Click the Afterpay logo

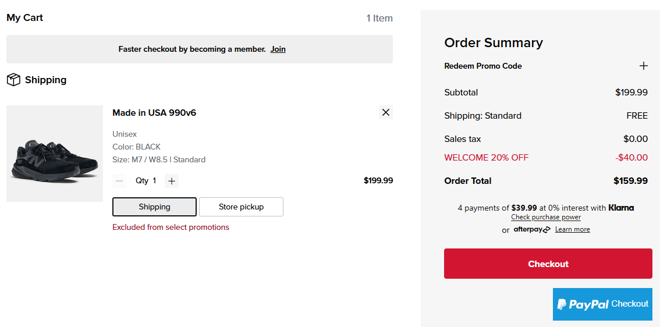pyautogui.click(x=531, y=229)
